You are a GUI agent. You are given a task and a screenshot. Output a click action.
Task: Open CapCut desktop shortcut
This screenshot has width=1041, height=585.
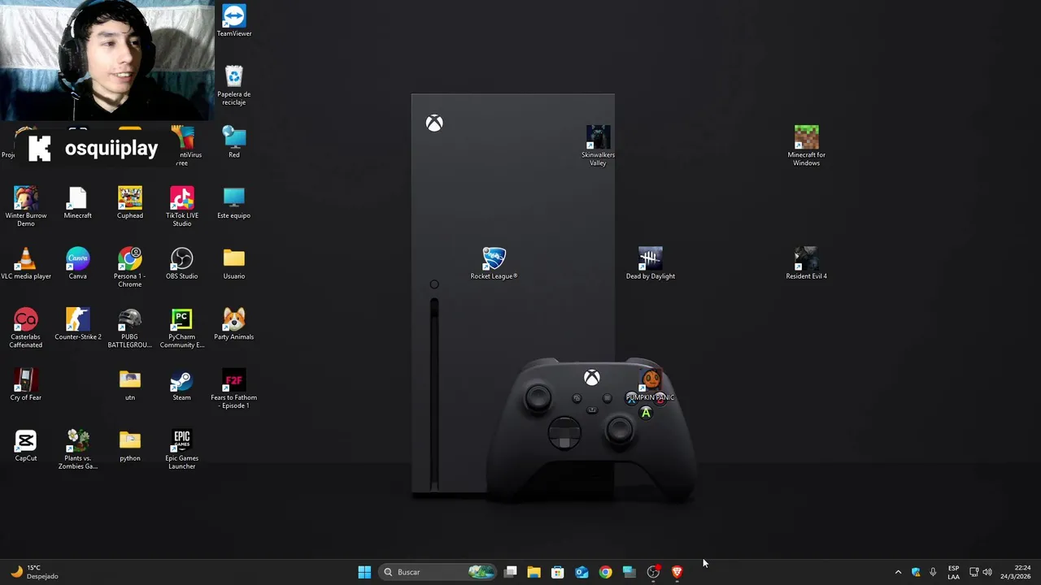tap(25, 445)
